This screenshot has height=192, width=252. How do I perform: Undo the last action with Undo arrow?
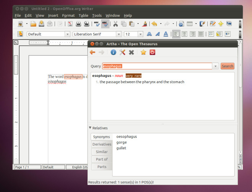pyautogui.click(x=154, y=24)
